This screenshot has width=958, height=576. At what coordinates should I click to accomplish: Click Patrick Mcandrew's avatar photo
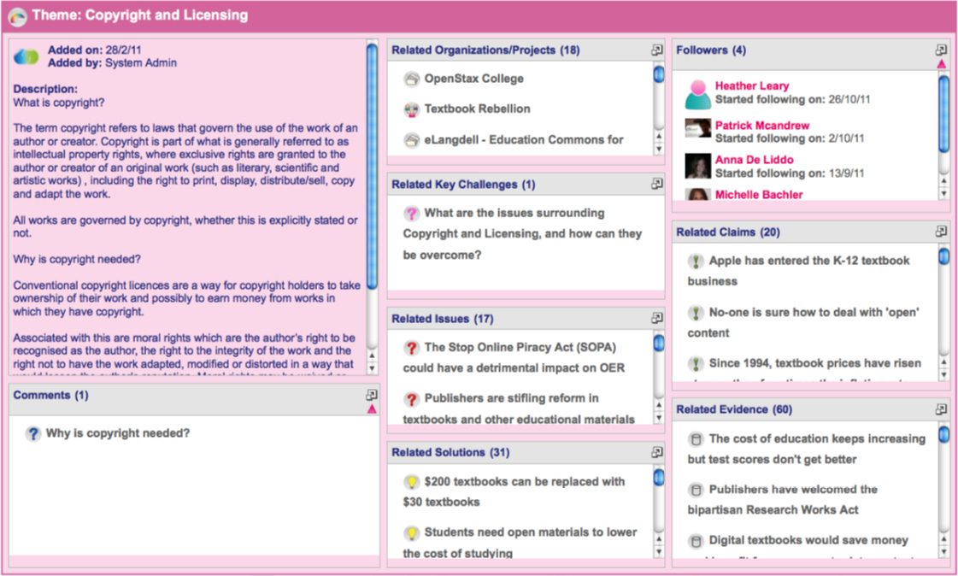click(x=697, y=128)
